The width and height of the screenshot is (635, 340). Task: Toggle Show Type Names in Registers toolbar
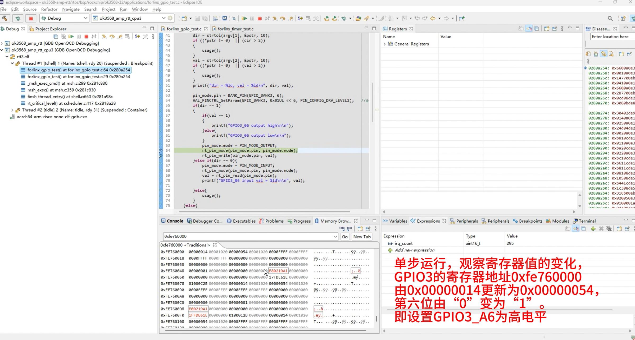tap(521, 29)
